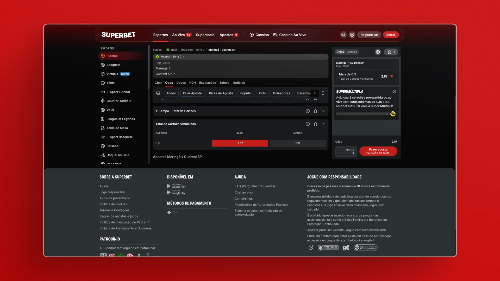Image resolution: width=500 pixels, height=281 pixels.
Task: Click the Entrar login button
Action: pos(391,35)
